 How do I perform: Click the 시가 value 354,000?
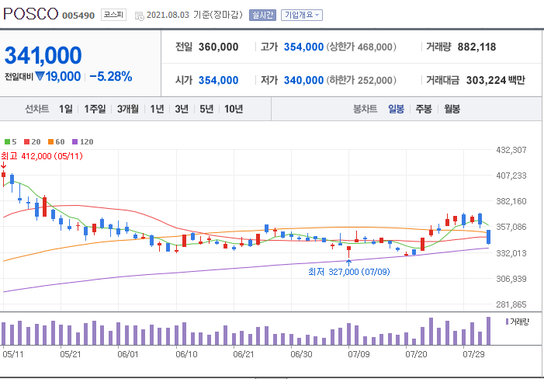coord(218,80)
